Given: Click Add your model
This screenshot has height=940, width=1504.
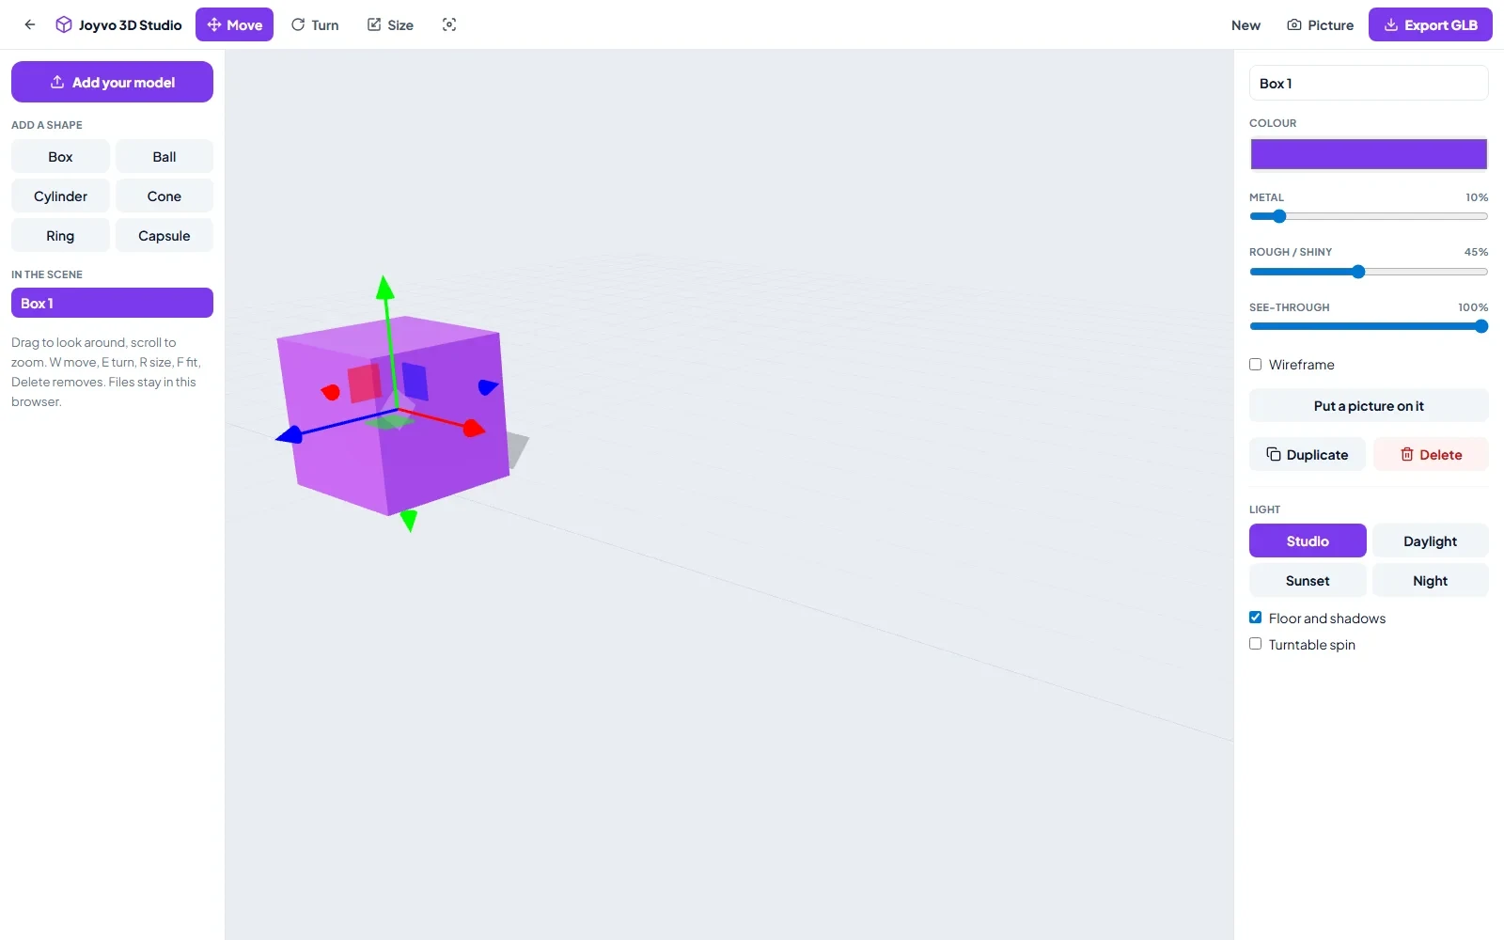Looking at the screenshot, I should [112, 82].
